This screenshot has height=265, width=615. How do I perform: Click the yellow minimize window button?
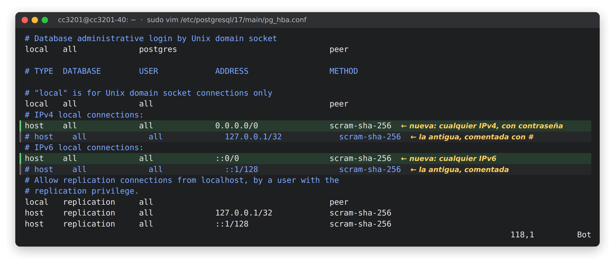[x=35, y=20]
